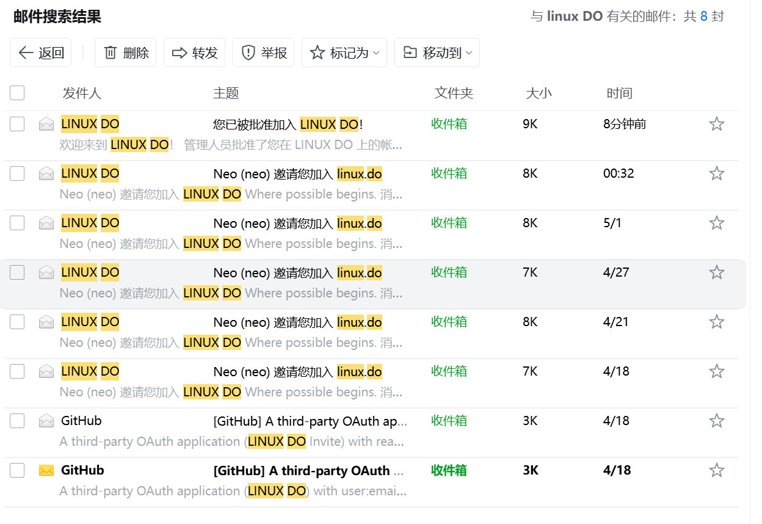Viewport: 762px width, 524px height.
Task: Star the email received 8分钟前
Action: (x=716, y=124)
